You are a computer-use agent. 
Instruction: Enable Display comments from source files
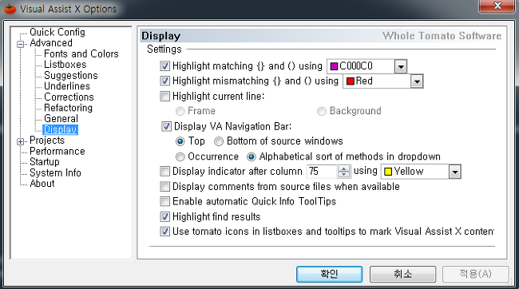point(164,187)
